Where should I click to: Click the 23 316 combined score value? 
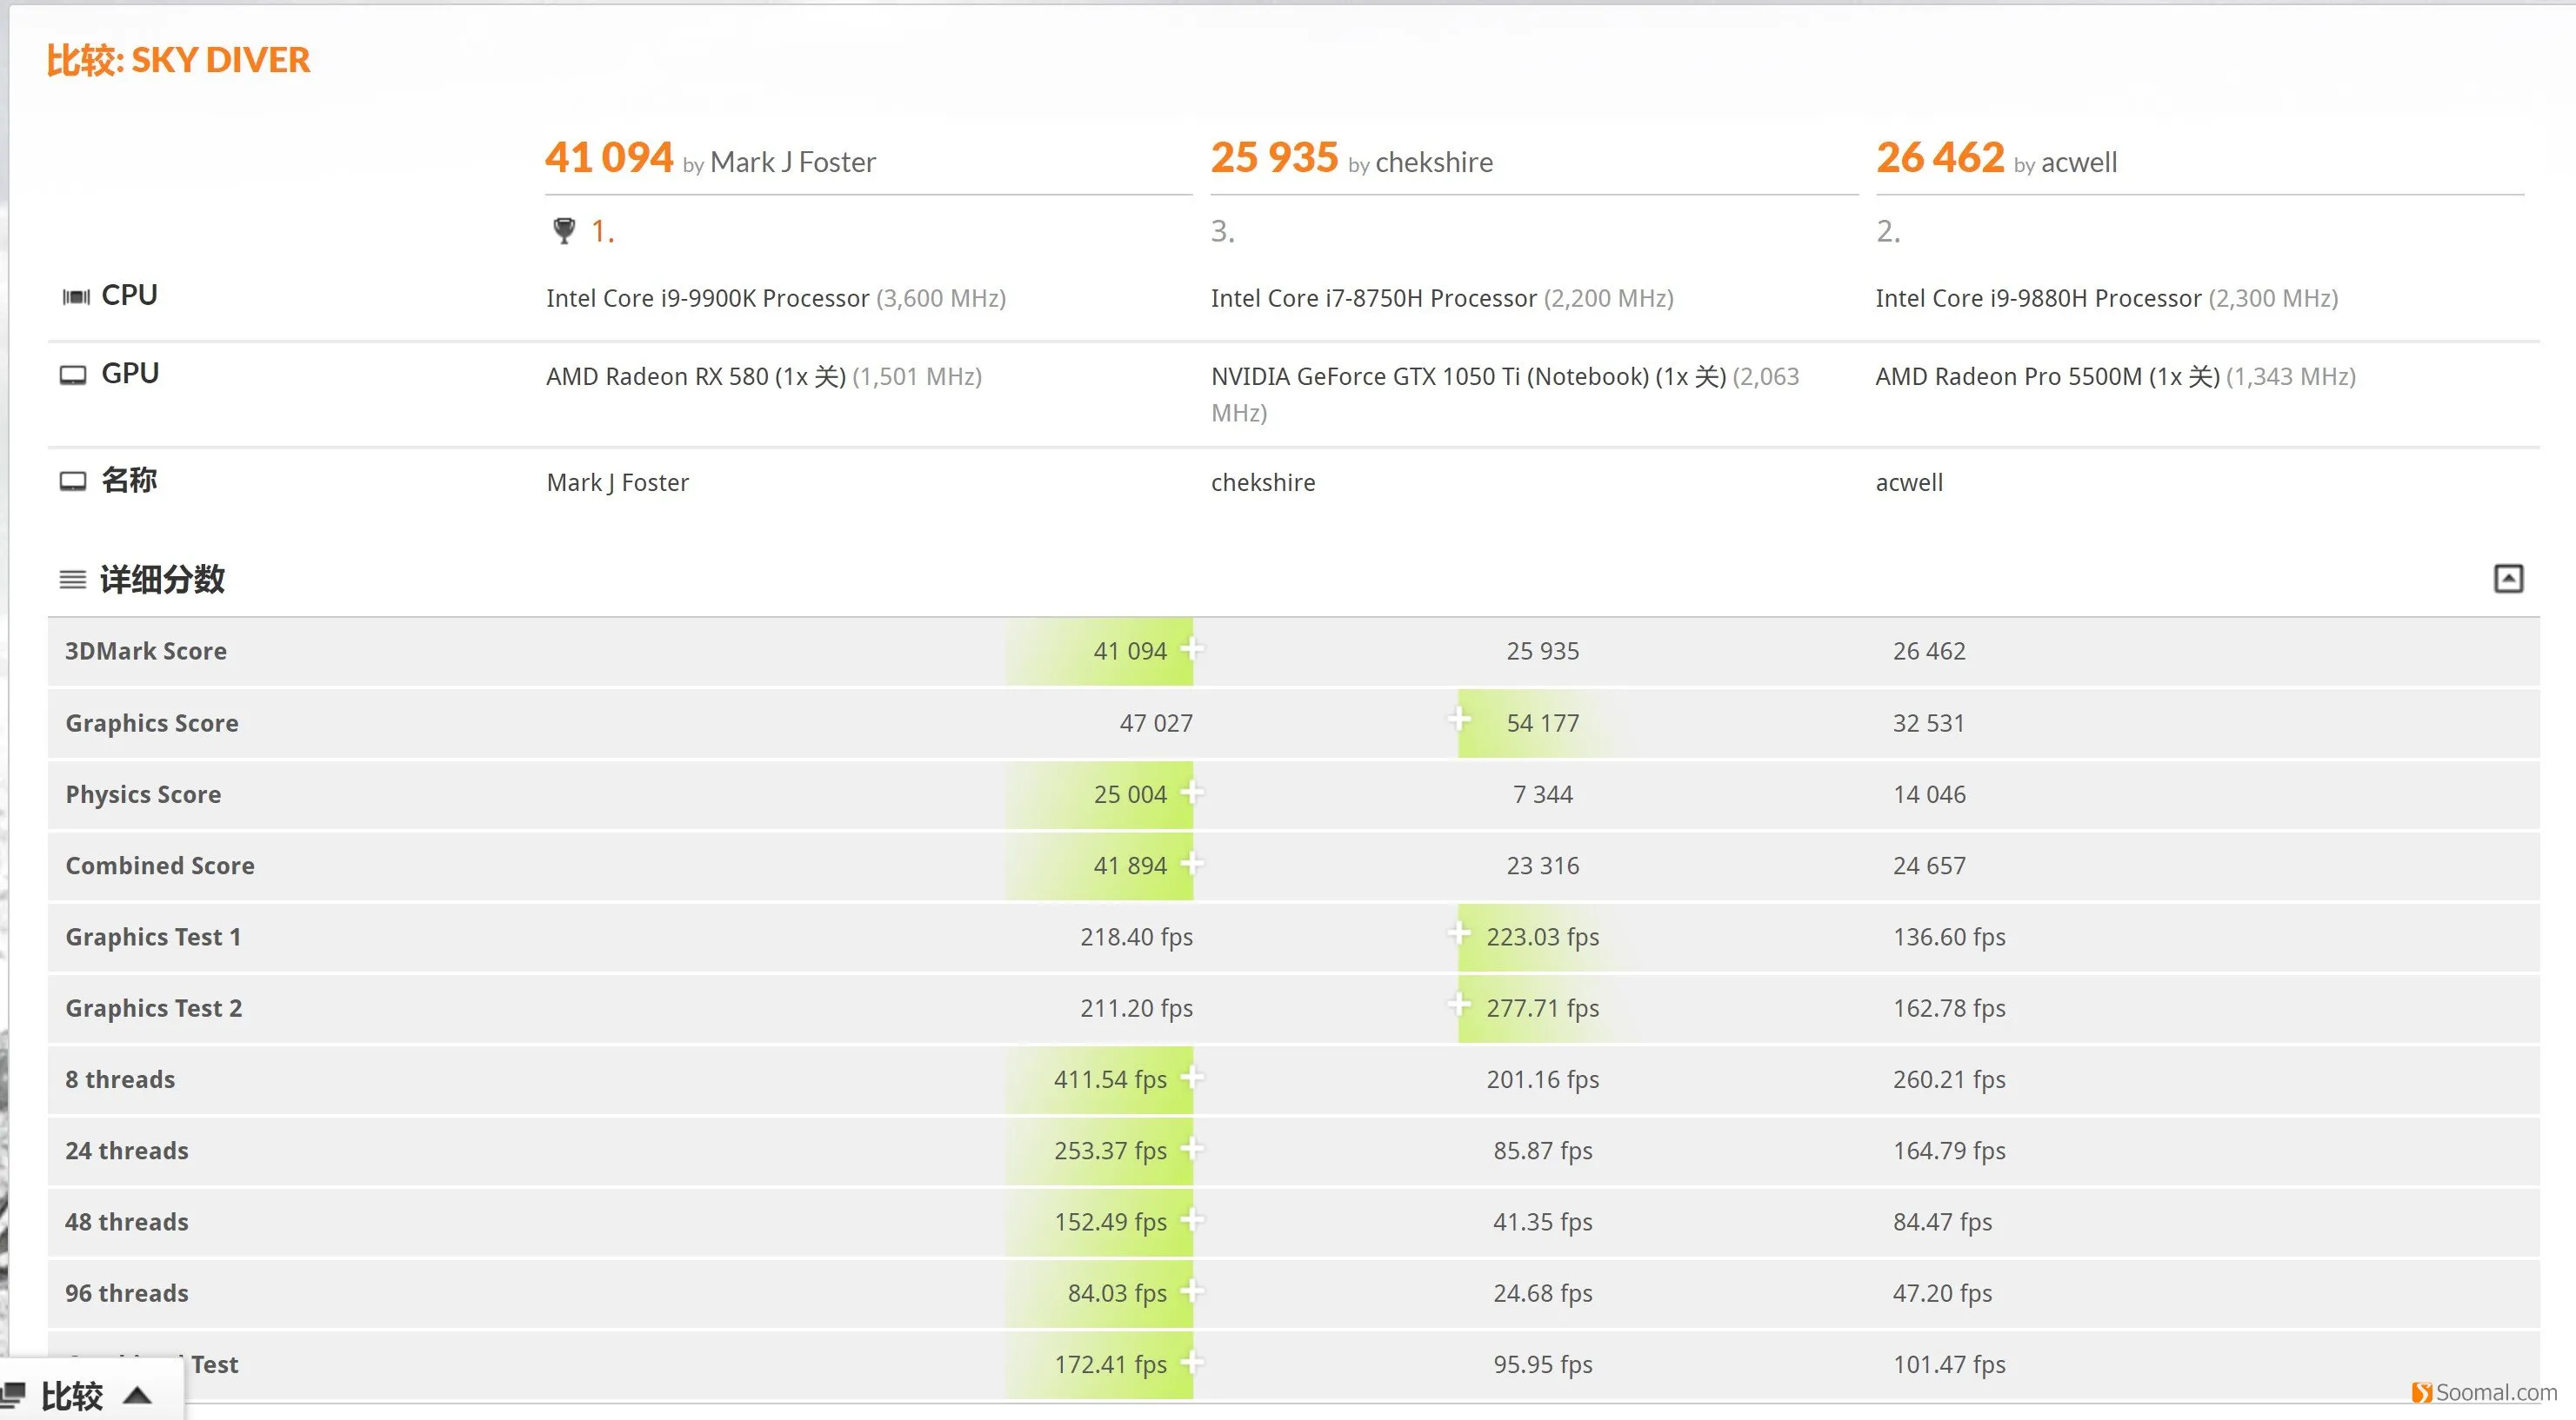[x=1543, y=866]
